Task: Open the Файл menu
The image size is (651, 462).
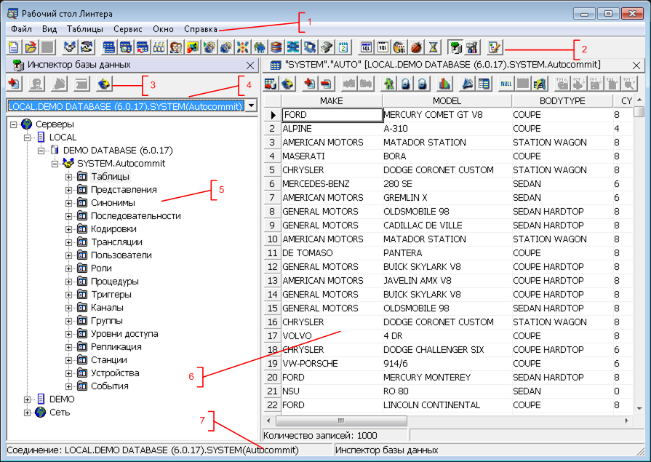Action: tap(22, 29)
